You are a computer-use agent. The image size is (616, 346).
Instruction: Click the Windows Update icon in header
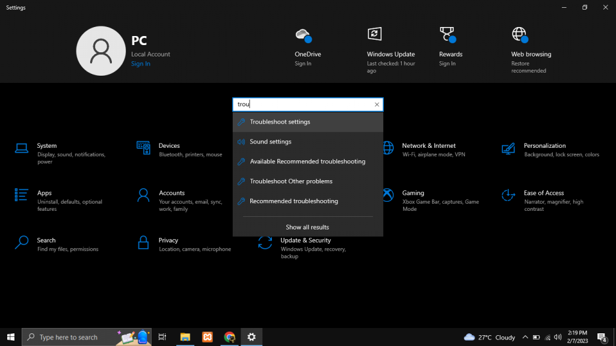(x=374, y=34)
